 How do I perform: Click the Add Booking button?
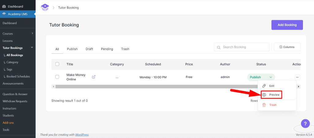pyautogui.click(x=287, y=25)
